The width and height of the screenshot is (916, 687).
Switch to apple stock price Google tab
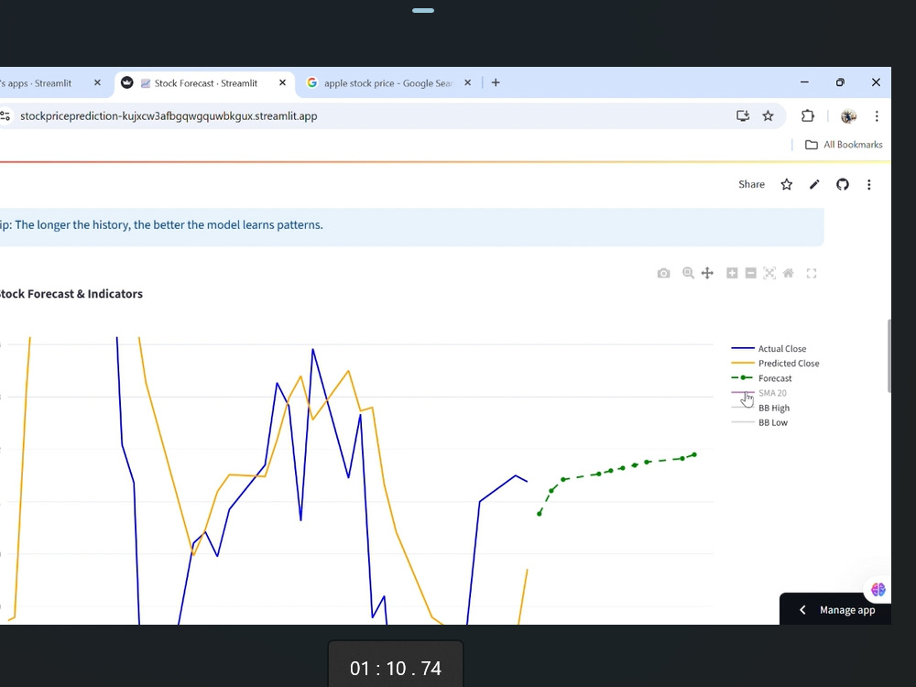coord(388,83)
